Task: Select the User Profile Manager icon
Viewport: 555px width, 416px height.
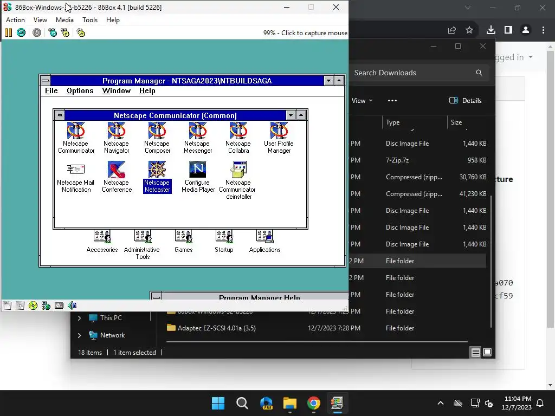Action: coord(279,138)
